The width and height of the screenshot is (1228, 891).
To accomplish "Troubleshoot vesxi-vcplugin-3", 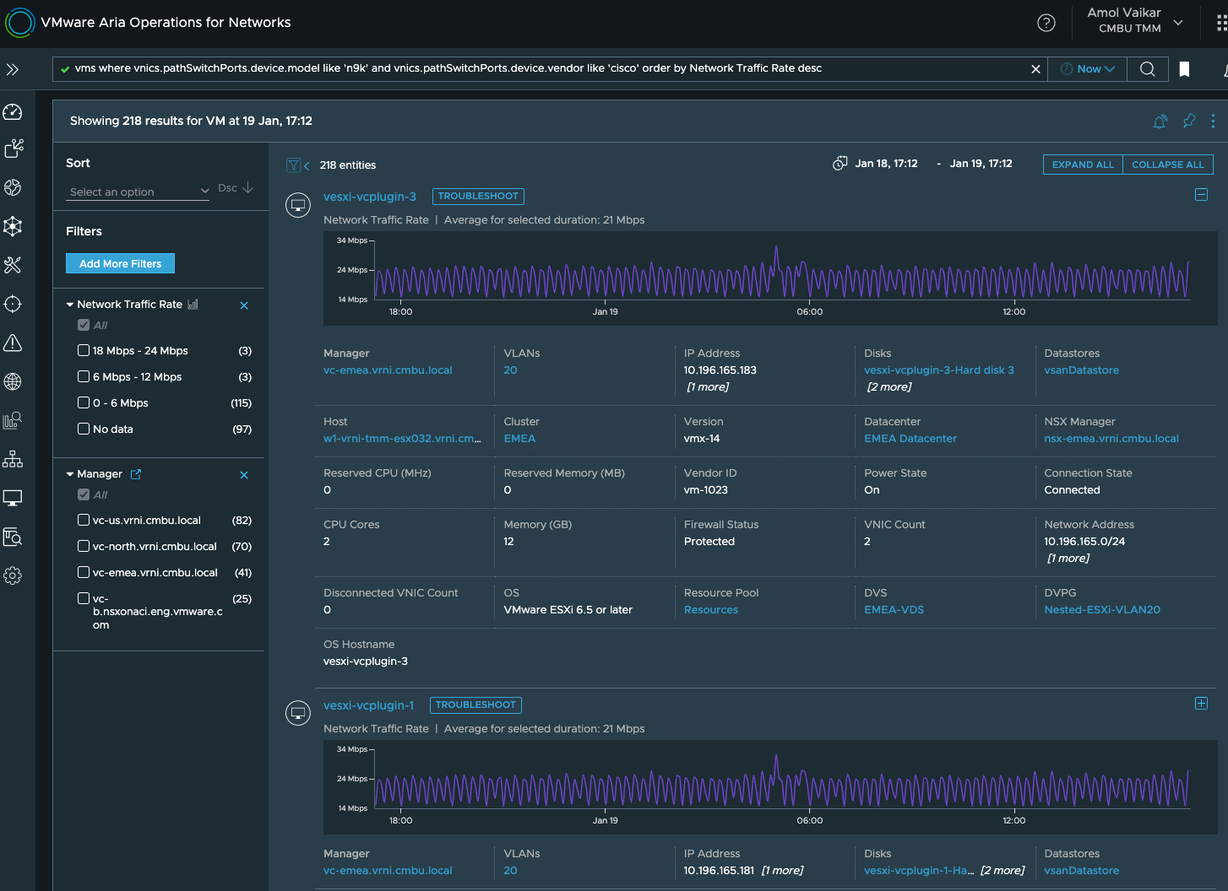I will [x=478, y=196].
